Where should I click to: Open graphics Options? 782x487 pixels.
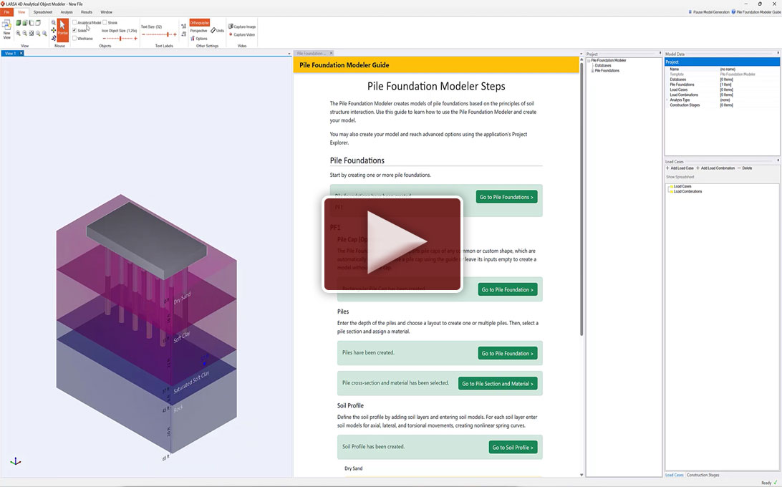click(198, 39)
